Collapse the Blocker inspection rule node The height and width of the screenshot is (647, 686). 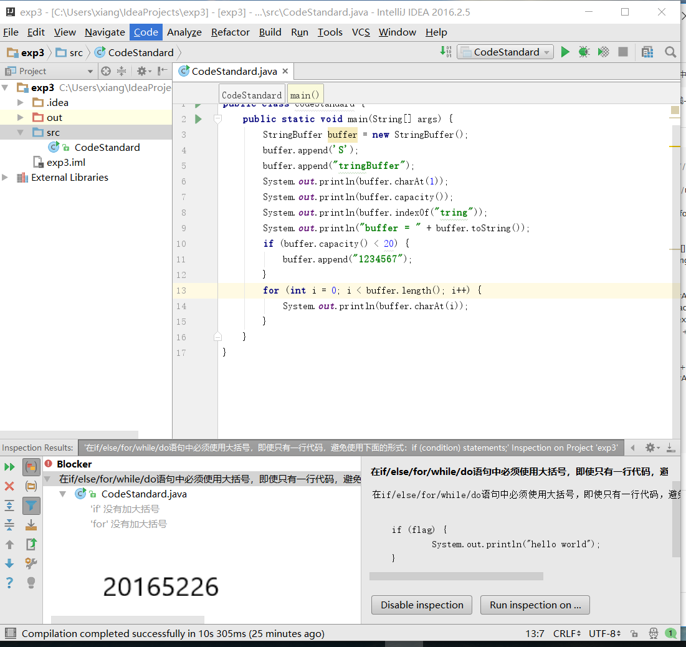47,479
